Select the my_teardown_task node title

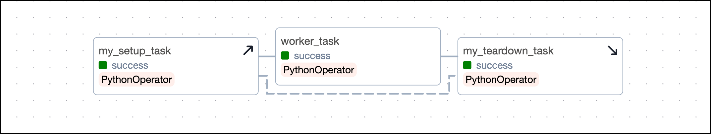[508, 51]
